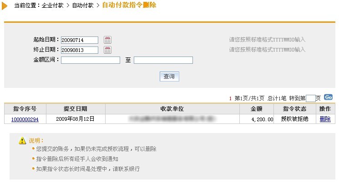Click the 删除 link in 操作 column
The height and width of the screenshot is (185, 339).
click(325, 119)
